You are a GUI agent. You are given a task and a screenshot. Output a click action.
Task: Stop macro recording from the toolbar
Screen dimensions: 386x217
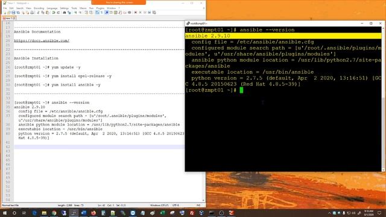coord(140,13)
